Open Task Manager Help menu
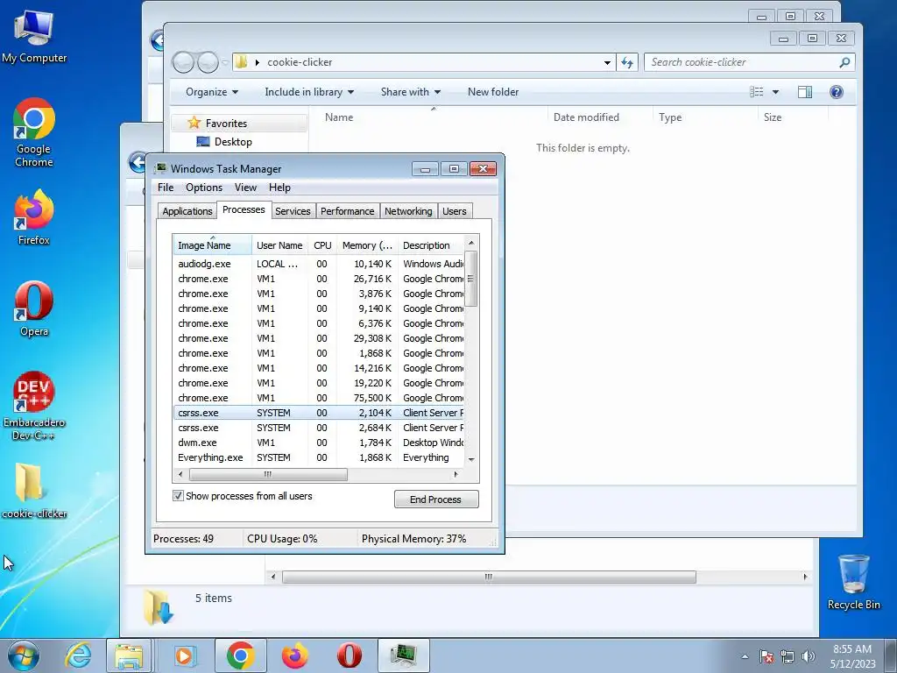The height and width of the screenshot is (673, 897). pos(279,188)
